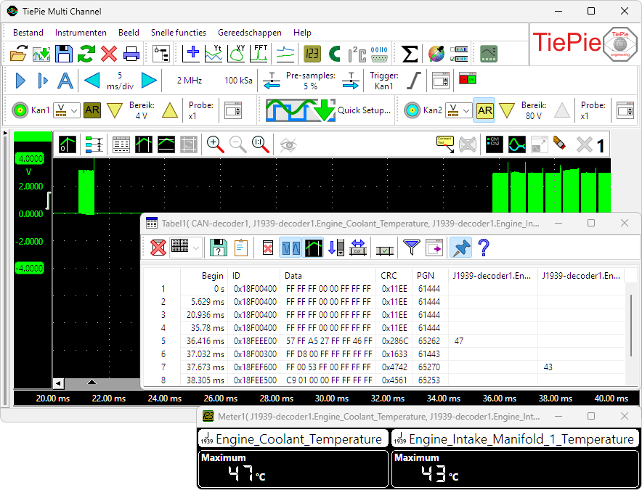Toggle the eye visibility icon in graph toolbar
Viewport: 642px width, 490px height.
(288, 144)
